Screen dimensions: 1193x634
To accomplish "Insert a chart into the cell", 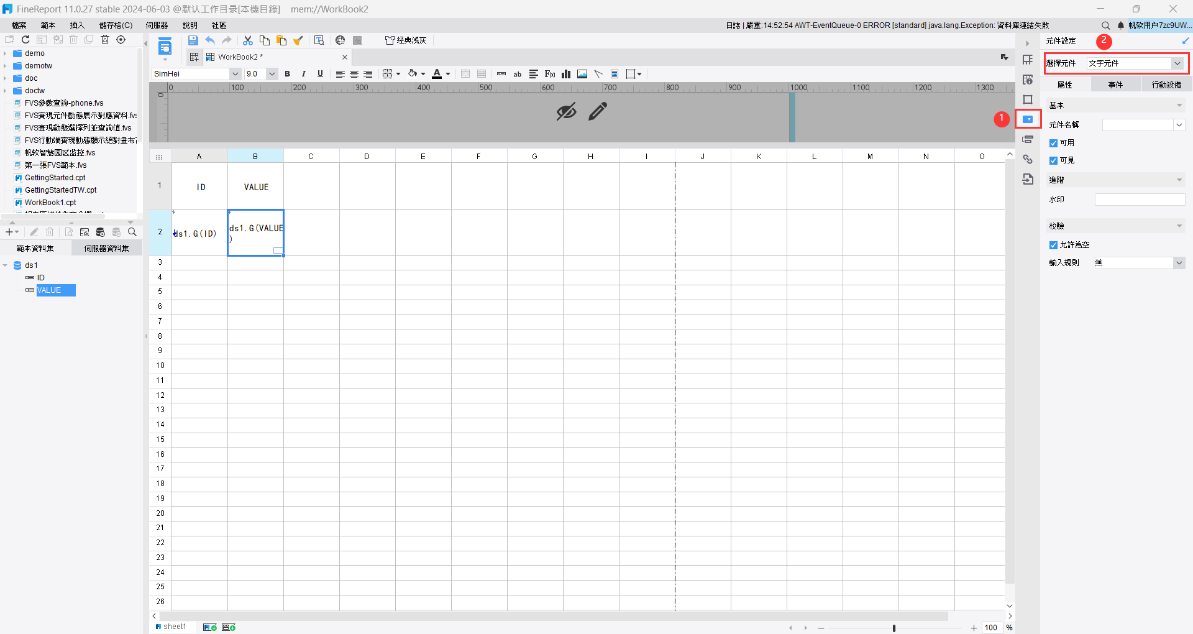I will (x=566, y=74).
